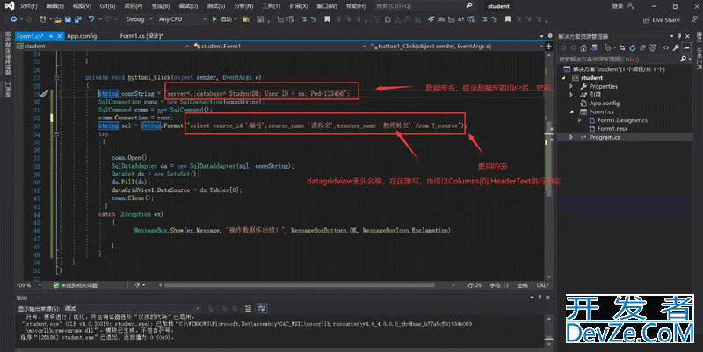This screenshot has width=703, height=352.
Task: Collapse the try block outline box
Action: (x=56, y=133)
